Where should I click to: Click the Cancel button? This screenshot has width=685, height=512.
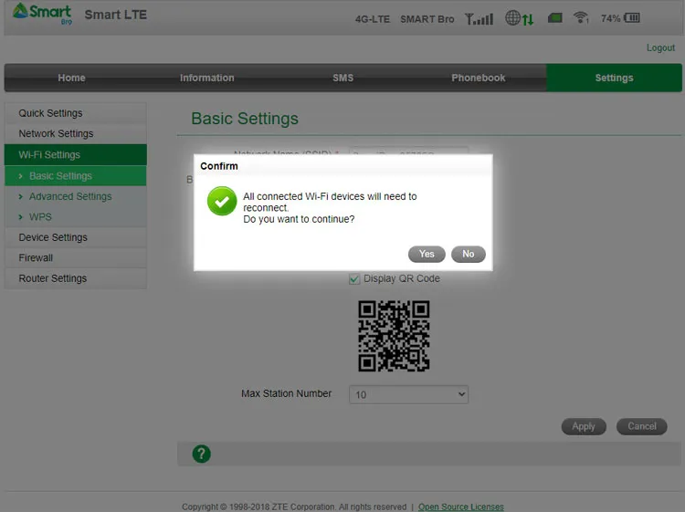coord(642,426)
